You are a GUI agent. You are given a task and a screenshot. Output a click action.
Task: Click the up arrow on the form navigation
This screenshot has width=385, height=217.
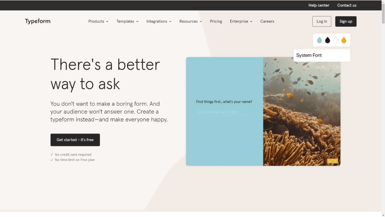point(330,161)
